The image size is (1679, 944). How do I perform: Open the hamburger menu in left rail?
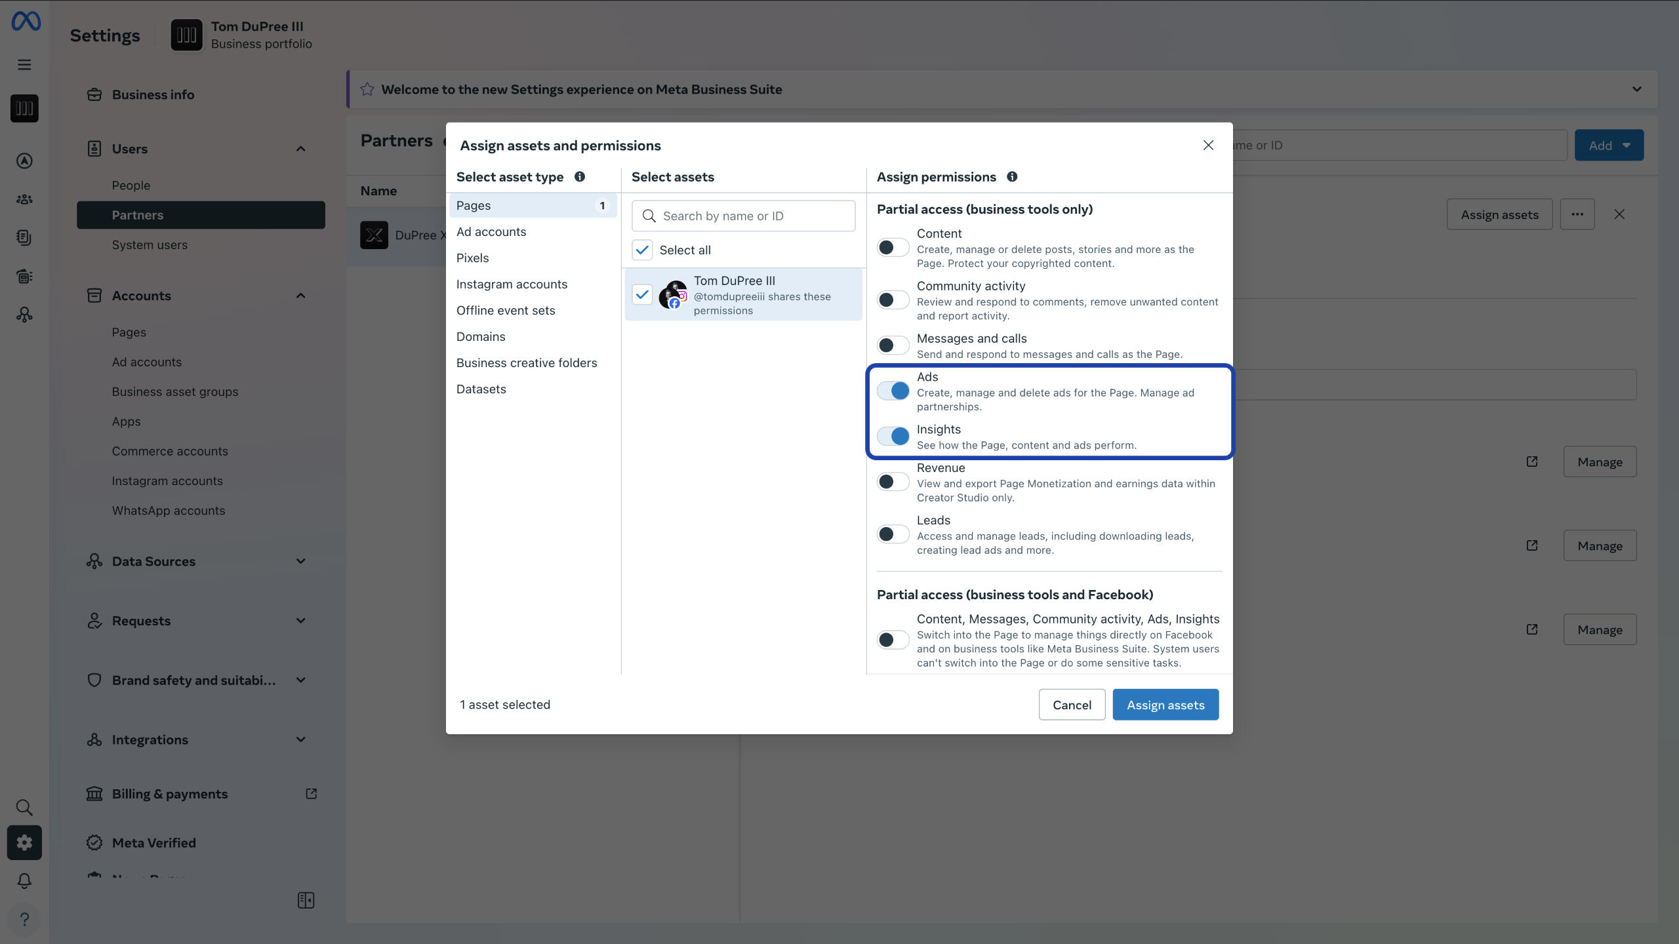(x=24, y=64)
